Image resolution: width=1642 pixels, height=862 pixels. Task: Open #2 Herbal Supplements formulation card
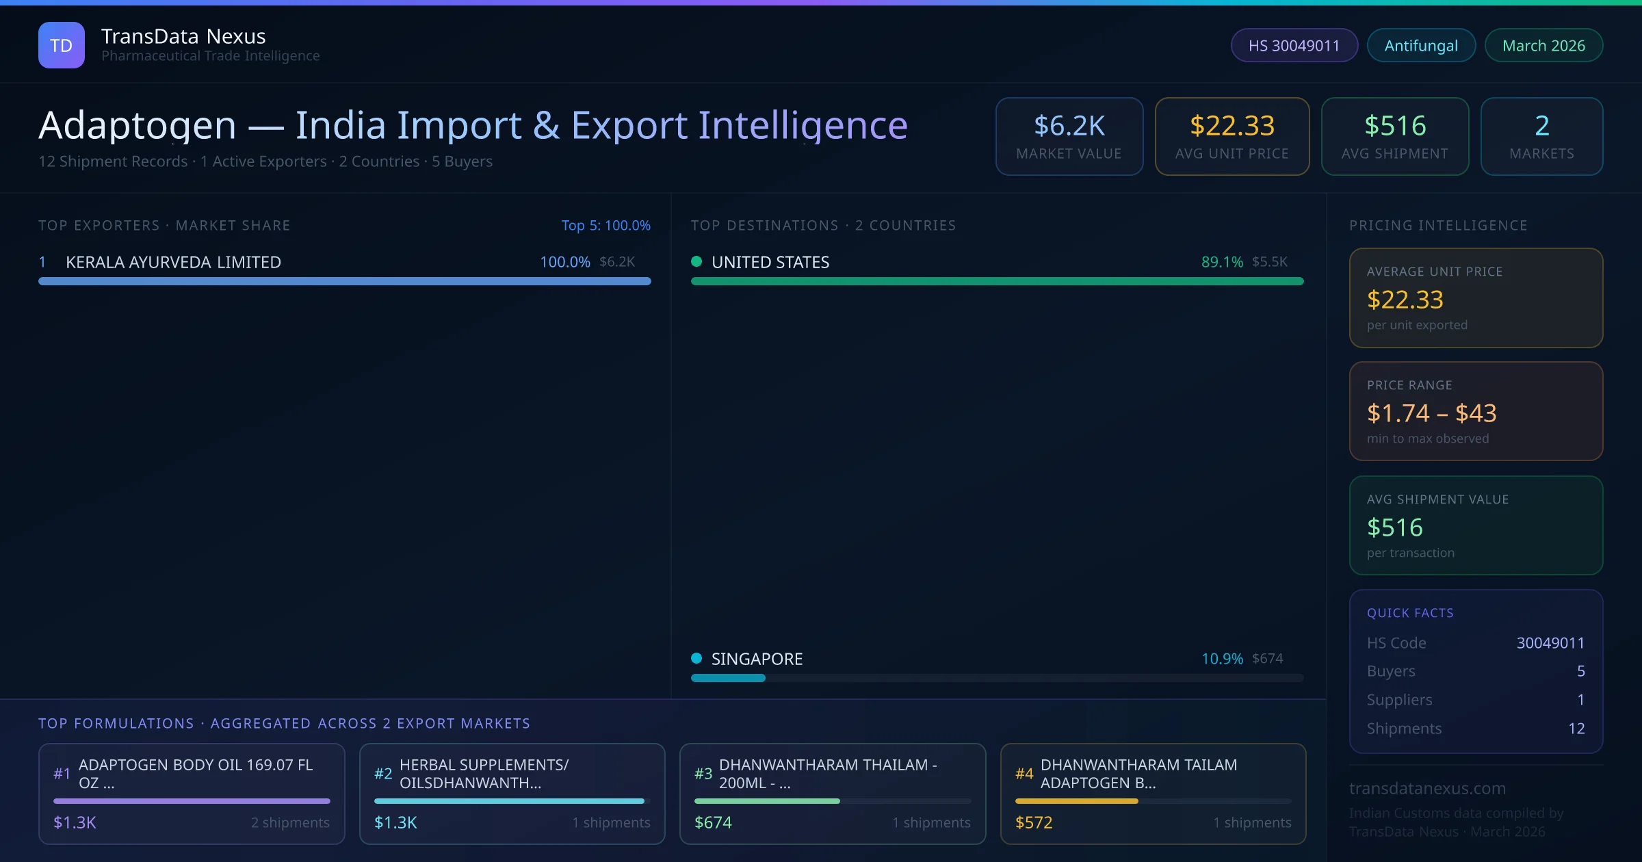click(x=512, y=793)
